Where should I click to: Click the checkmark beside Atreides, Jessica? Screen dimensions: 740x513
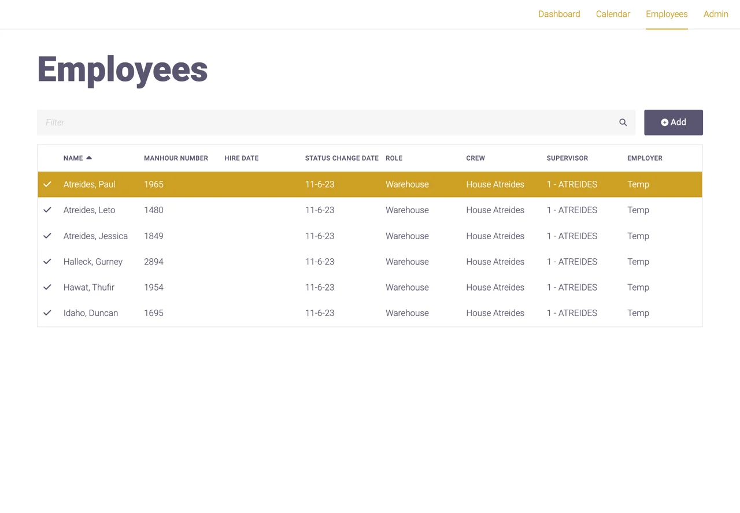click(47, 236)
